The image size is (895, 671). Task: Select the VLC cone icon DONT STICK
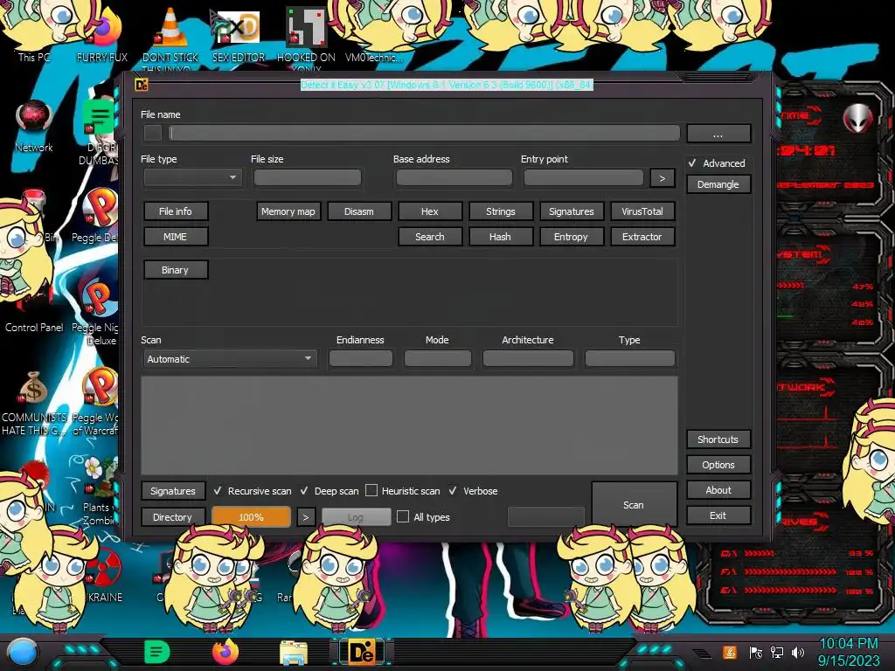tap(170, 38)
